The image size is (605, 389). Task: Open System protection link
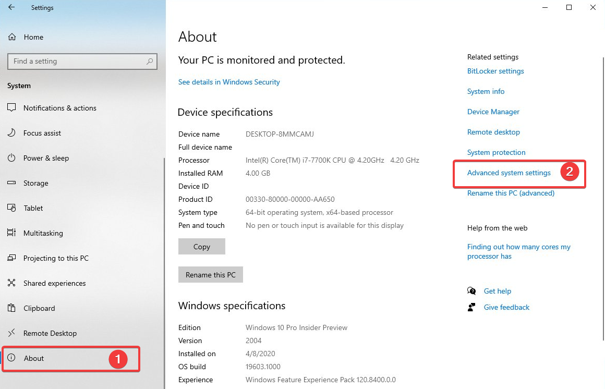pos(496,152)
